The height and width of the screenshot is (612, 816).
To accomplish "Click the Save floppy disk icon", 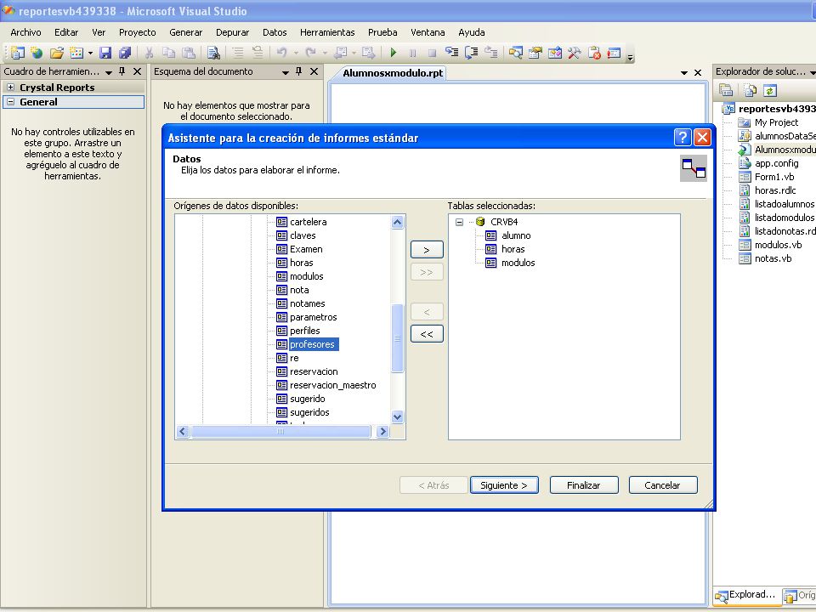I will point(105,53).
